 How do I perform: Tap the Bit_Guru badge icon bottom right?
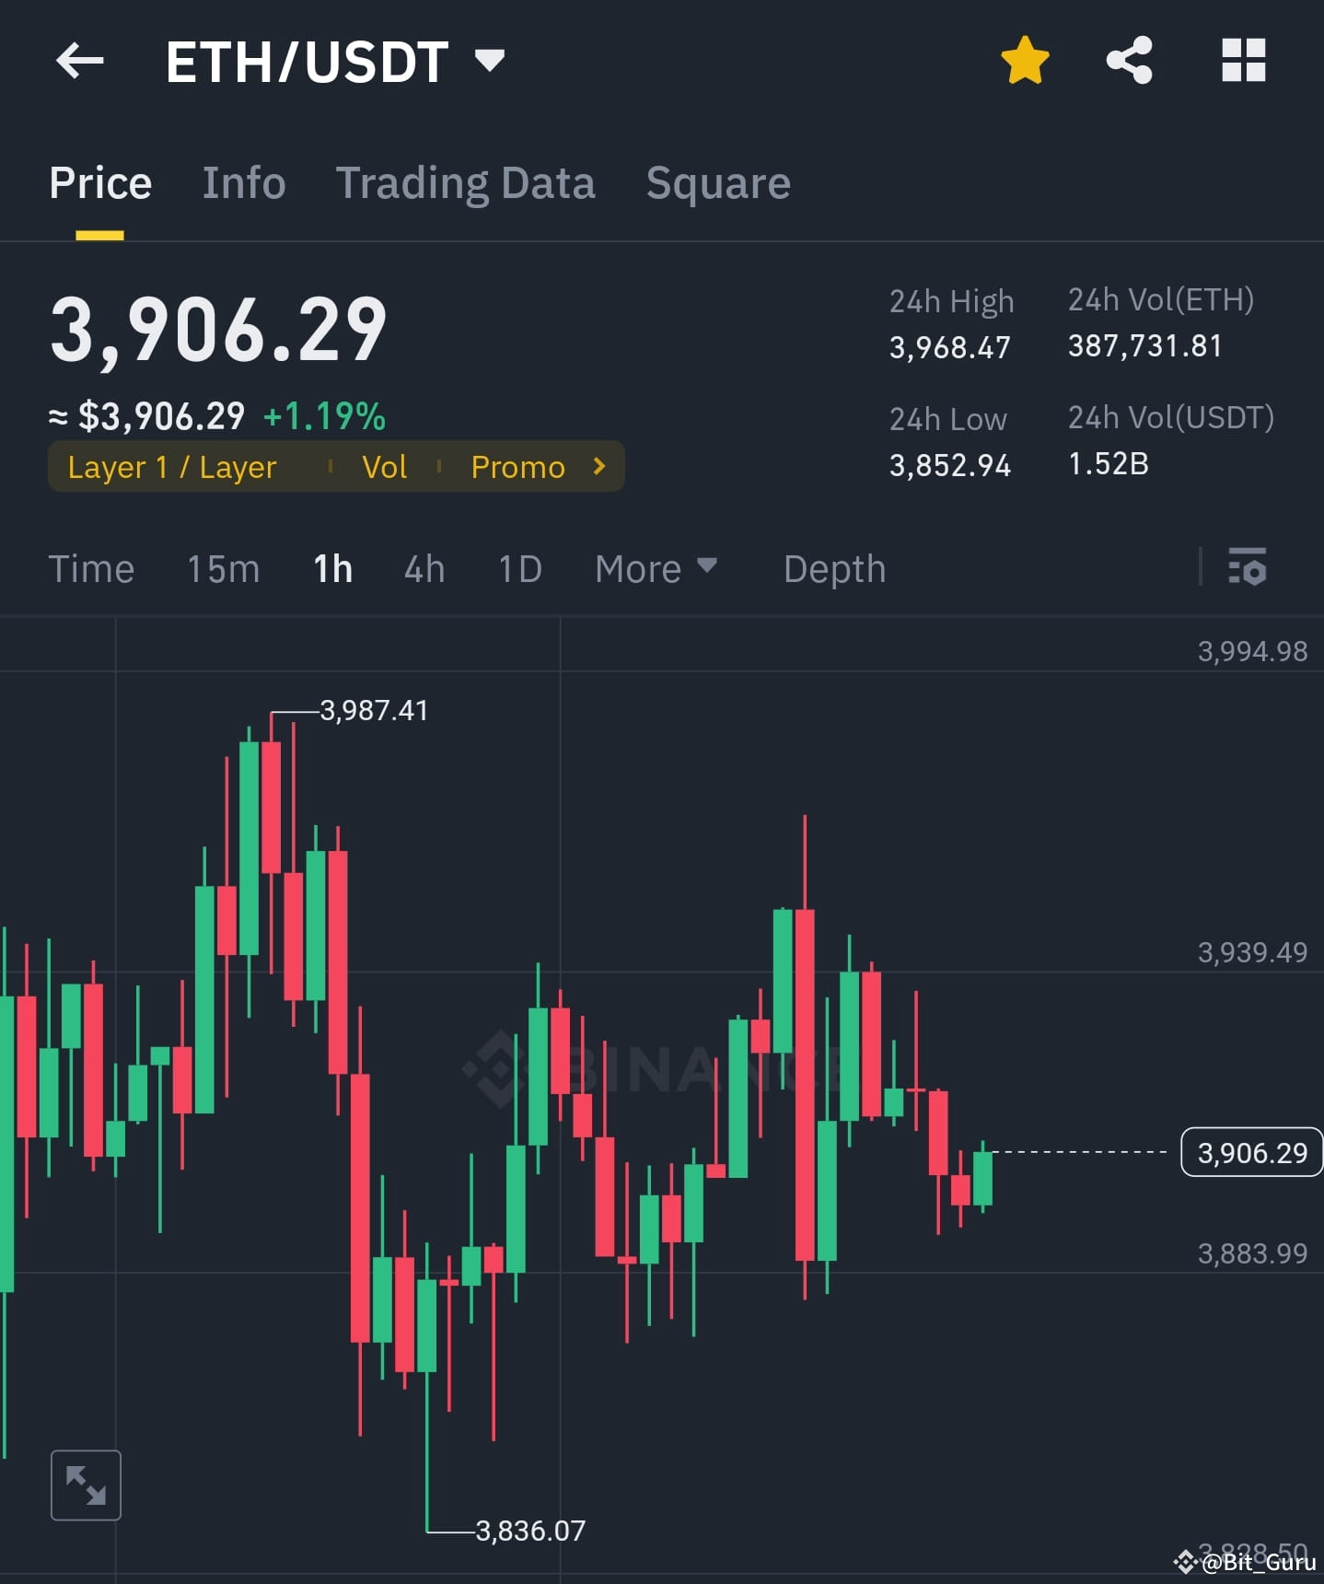pos(1188,1562)
